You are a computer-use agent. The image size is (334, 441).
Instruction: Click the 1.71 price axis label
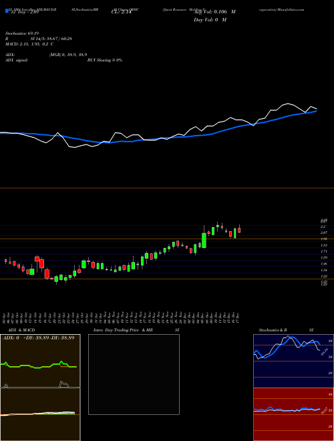[323, 251]
